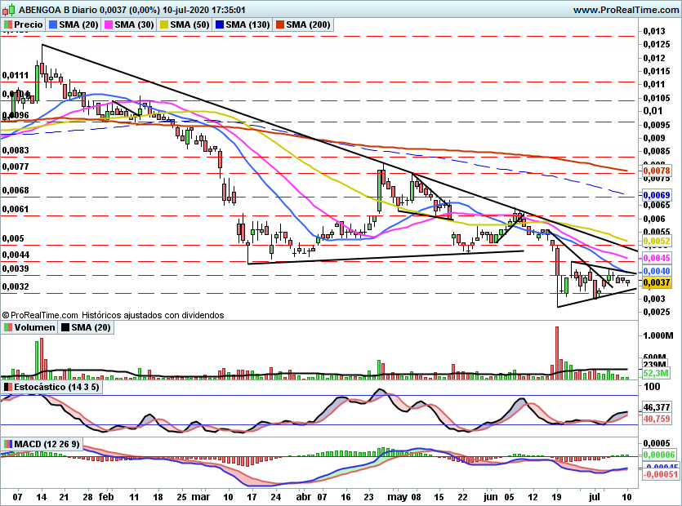
Task: Click the black SMA (20) volume legend icon
Action: (65, 327)
